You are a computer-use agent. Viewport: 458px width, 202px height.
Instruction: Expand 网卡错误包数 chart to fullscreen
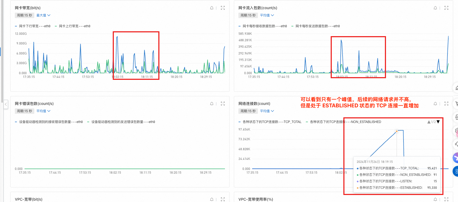[223, 104]
